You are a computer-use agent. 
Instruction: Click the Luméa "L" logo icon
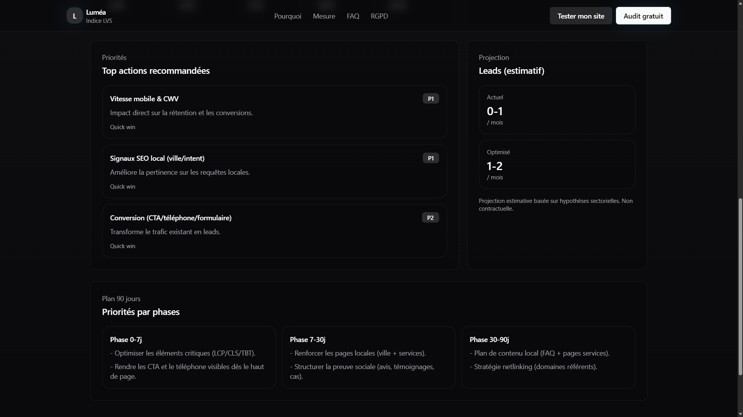[74, 16]
